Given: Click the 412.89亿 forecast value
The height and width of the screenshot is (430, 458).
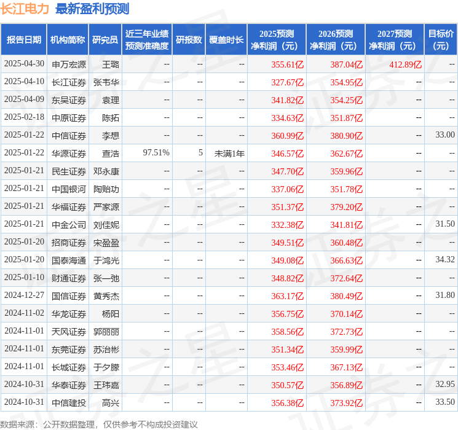Looking at the screenshot, I should [405, 64].
